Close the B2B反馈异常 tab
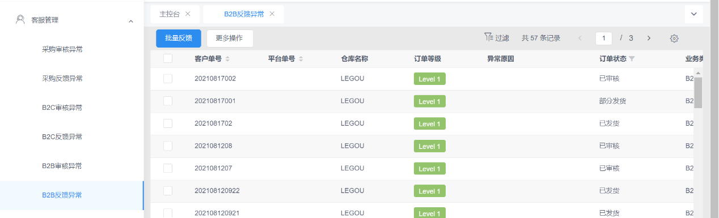The height and width of the screenshot is (218, 719). (272, 14)
